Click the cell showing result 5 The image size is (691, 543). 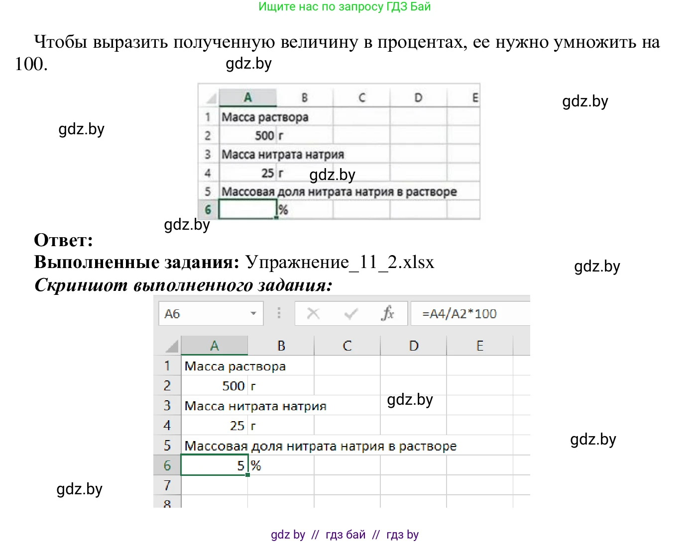[x=214, y=465]
